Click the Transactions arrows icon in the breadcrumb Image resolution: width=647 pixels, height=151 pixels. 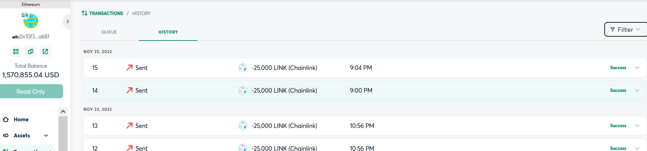point(84,13)
